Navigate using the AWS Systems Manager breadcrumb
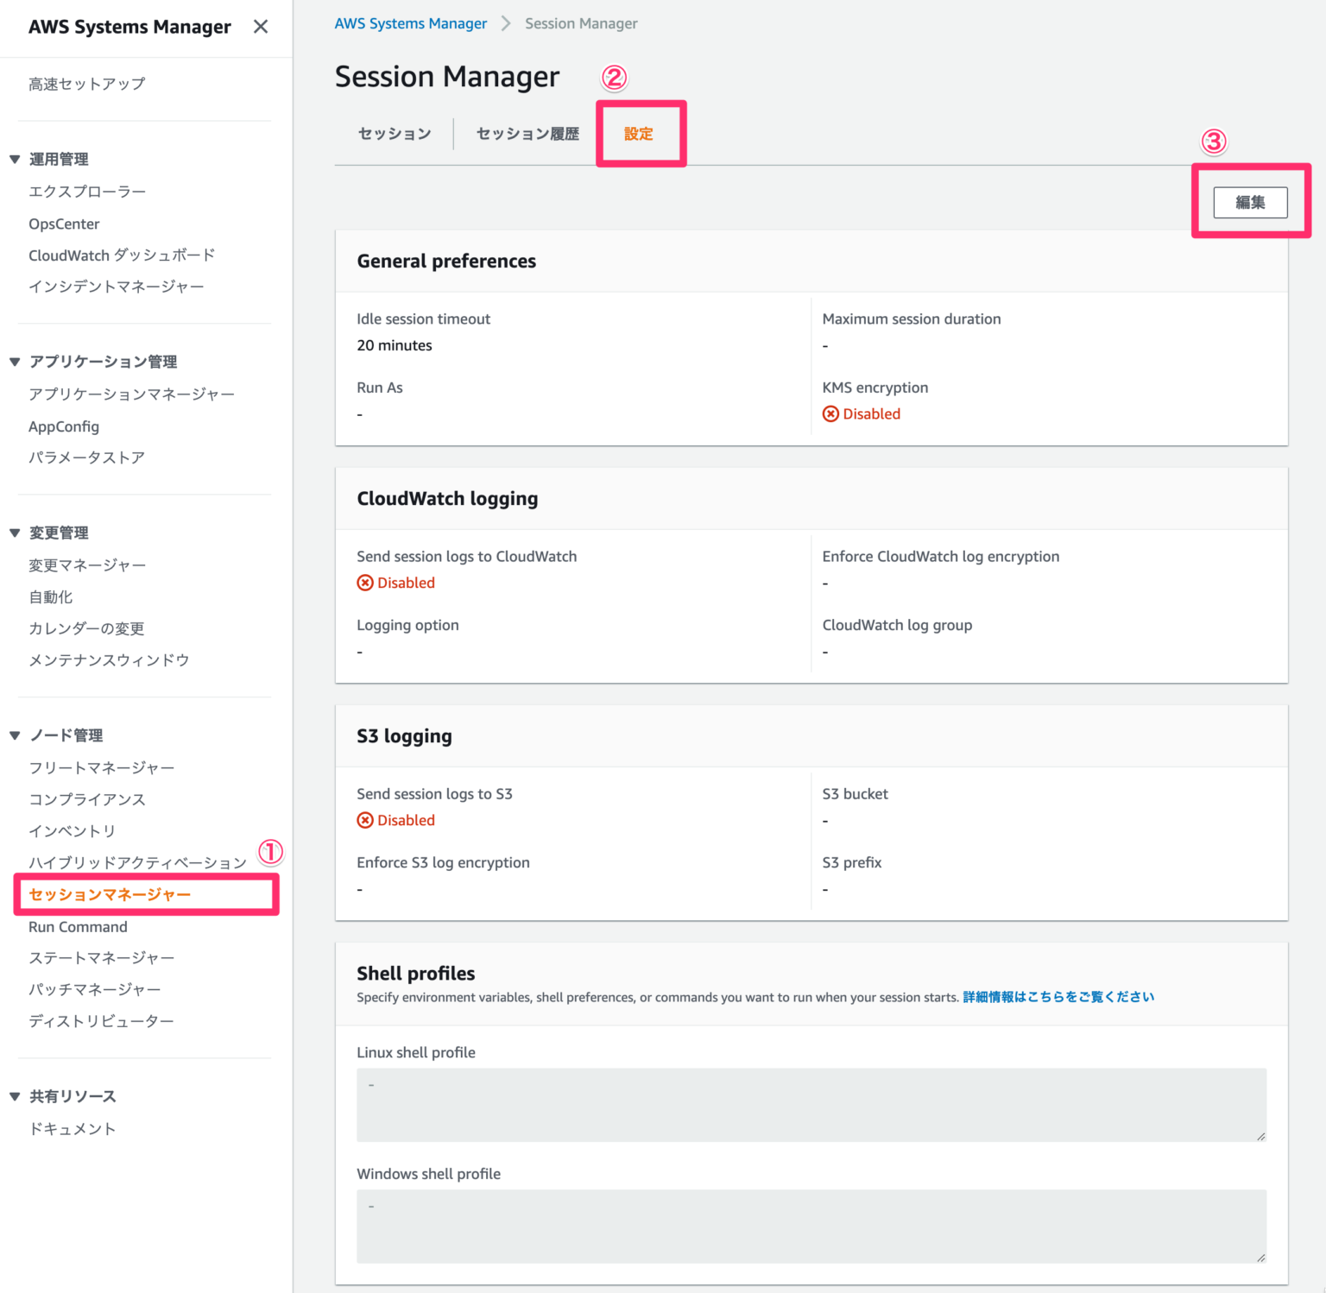 [x=411, y=23]
